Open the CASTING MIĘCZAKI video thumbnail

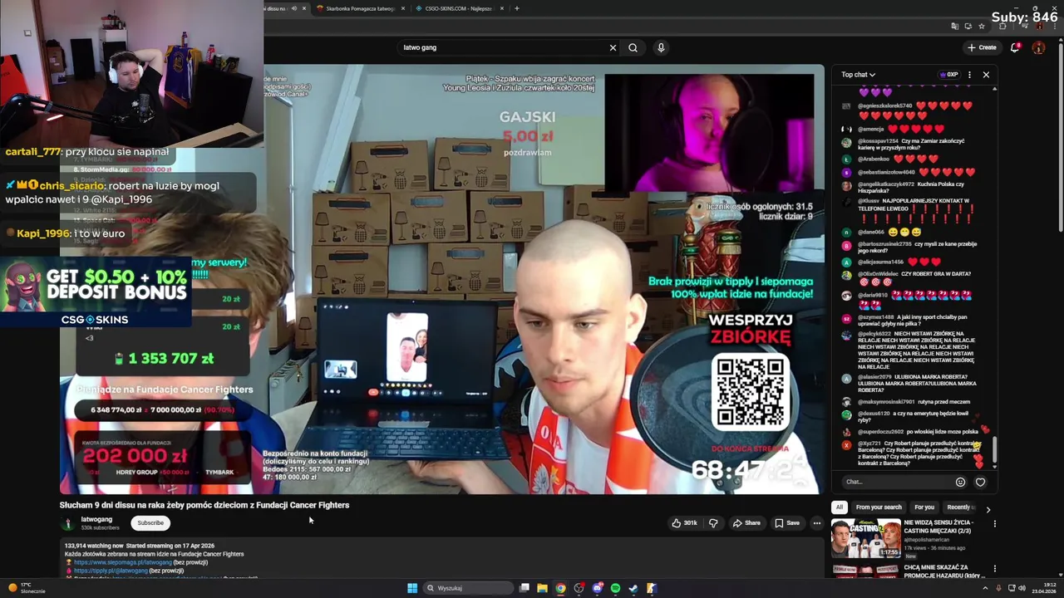click(x=866, y=538)
